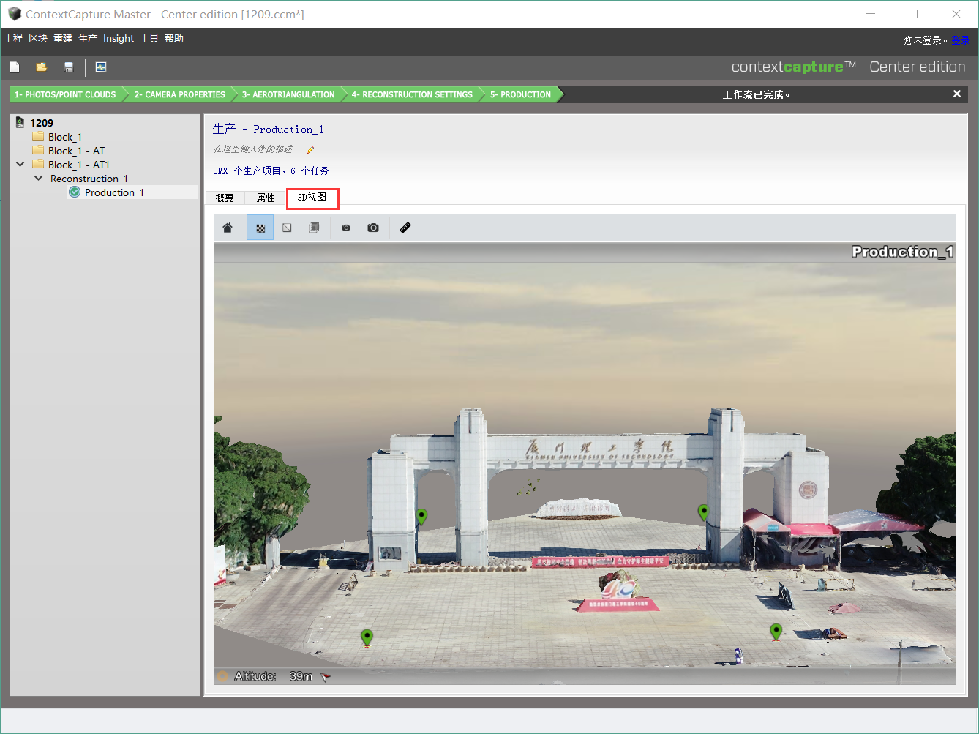Go to step 2- CAMERA PROPERTIES
The image size is (979, 734).
[x=179, y=94]
